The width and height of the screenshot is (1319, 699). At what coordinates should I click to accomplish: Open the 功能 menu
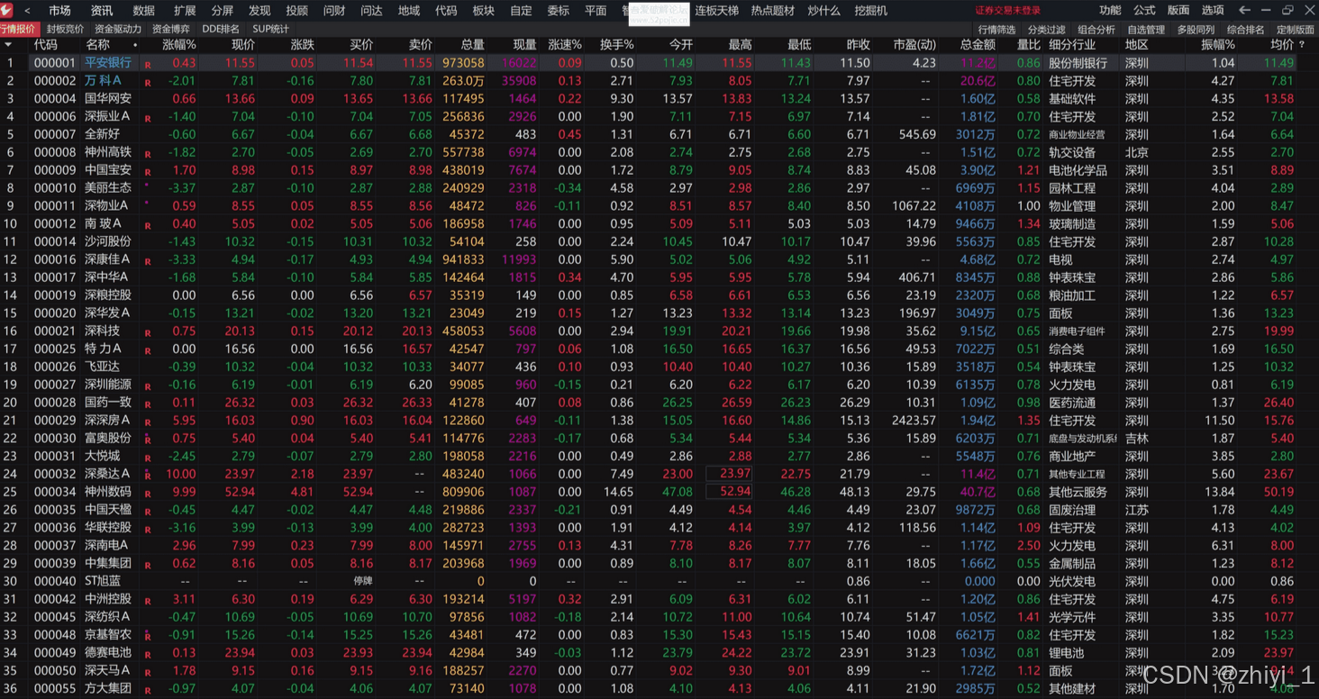1110,11
